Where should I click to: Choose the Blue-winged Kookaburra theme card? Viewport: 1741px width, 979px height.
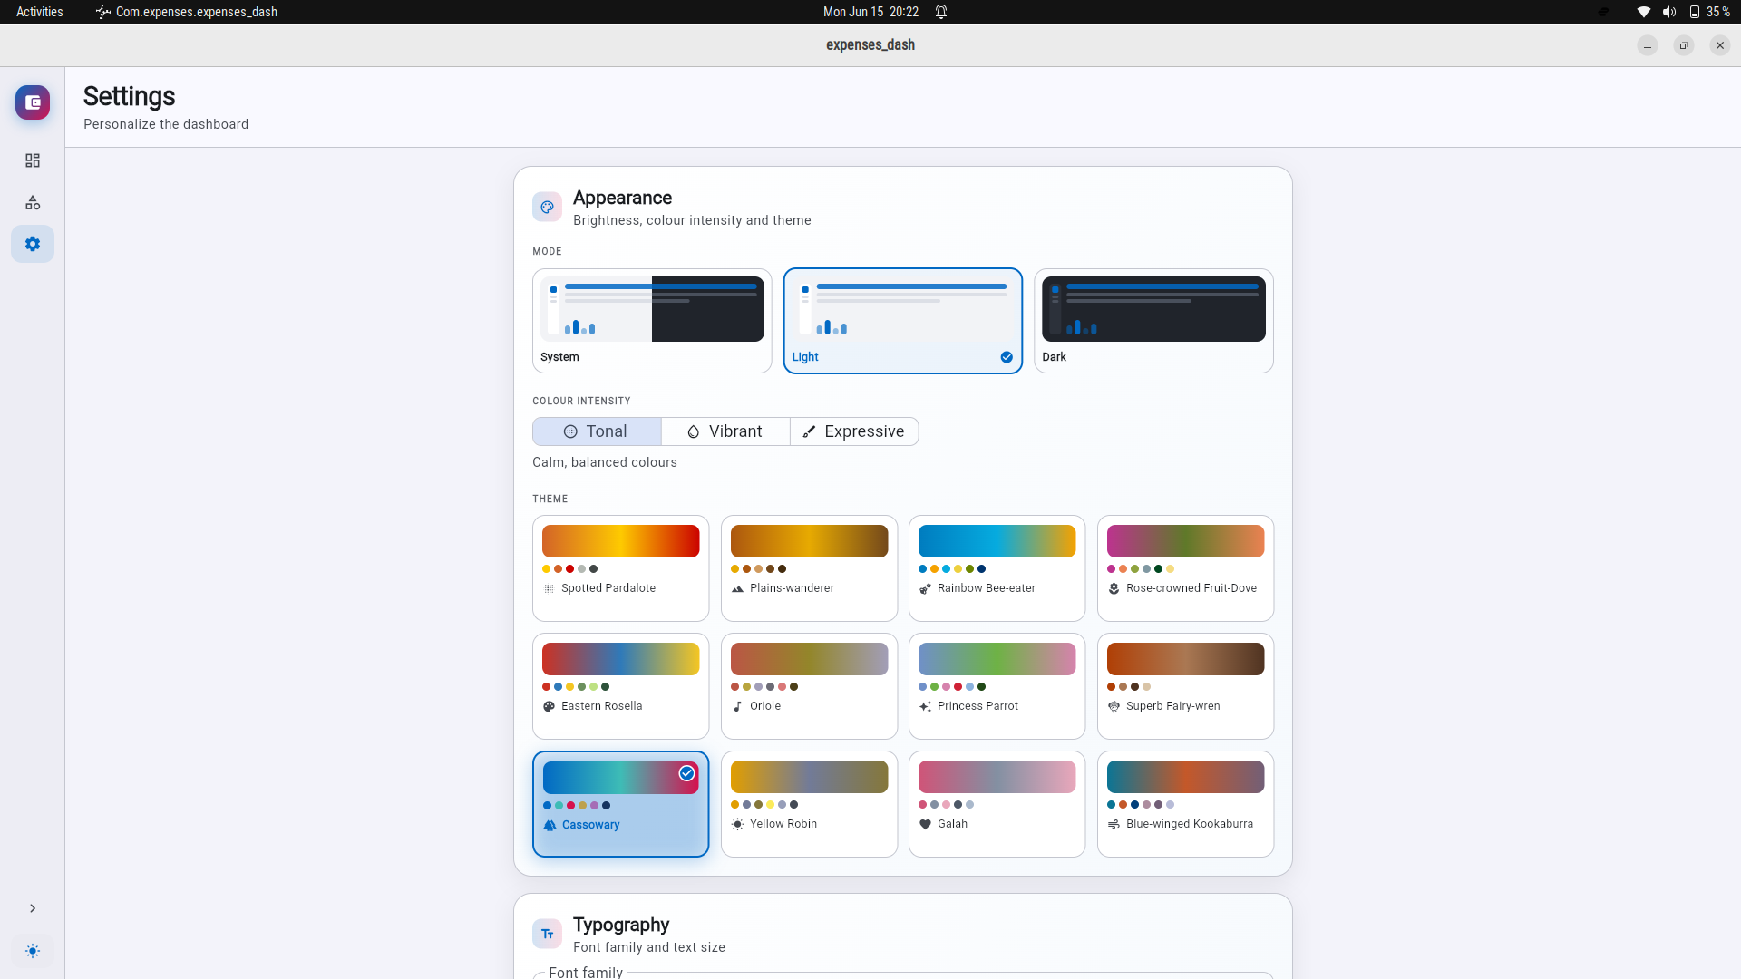point(1185,804)
